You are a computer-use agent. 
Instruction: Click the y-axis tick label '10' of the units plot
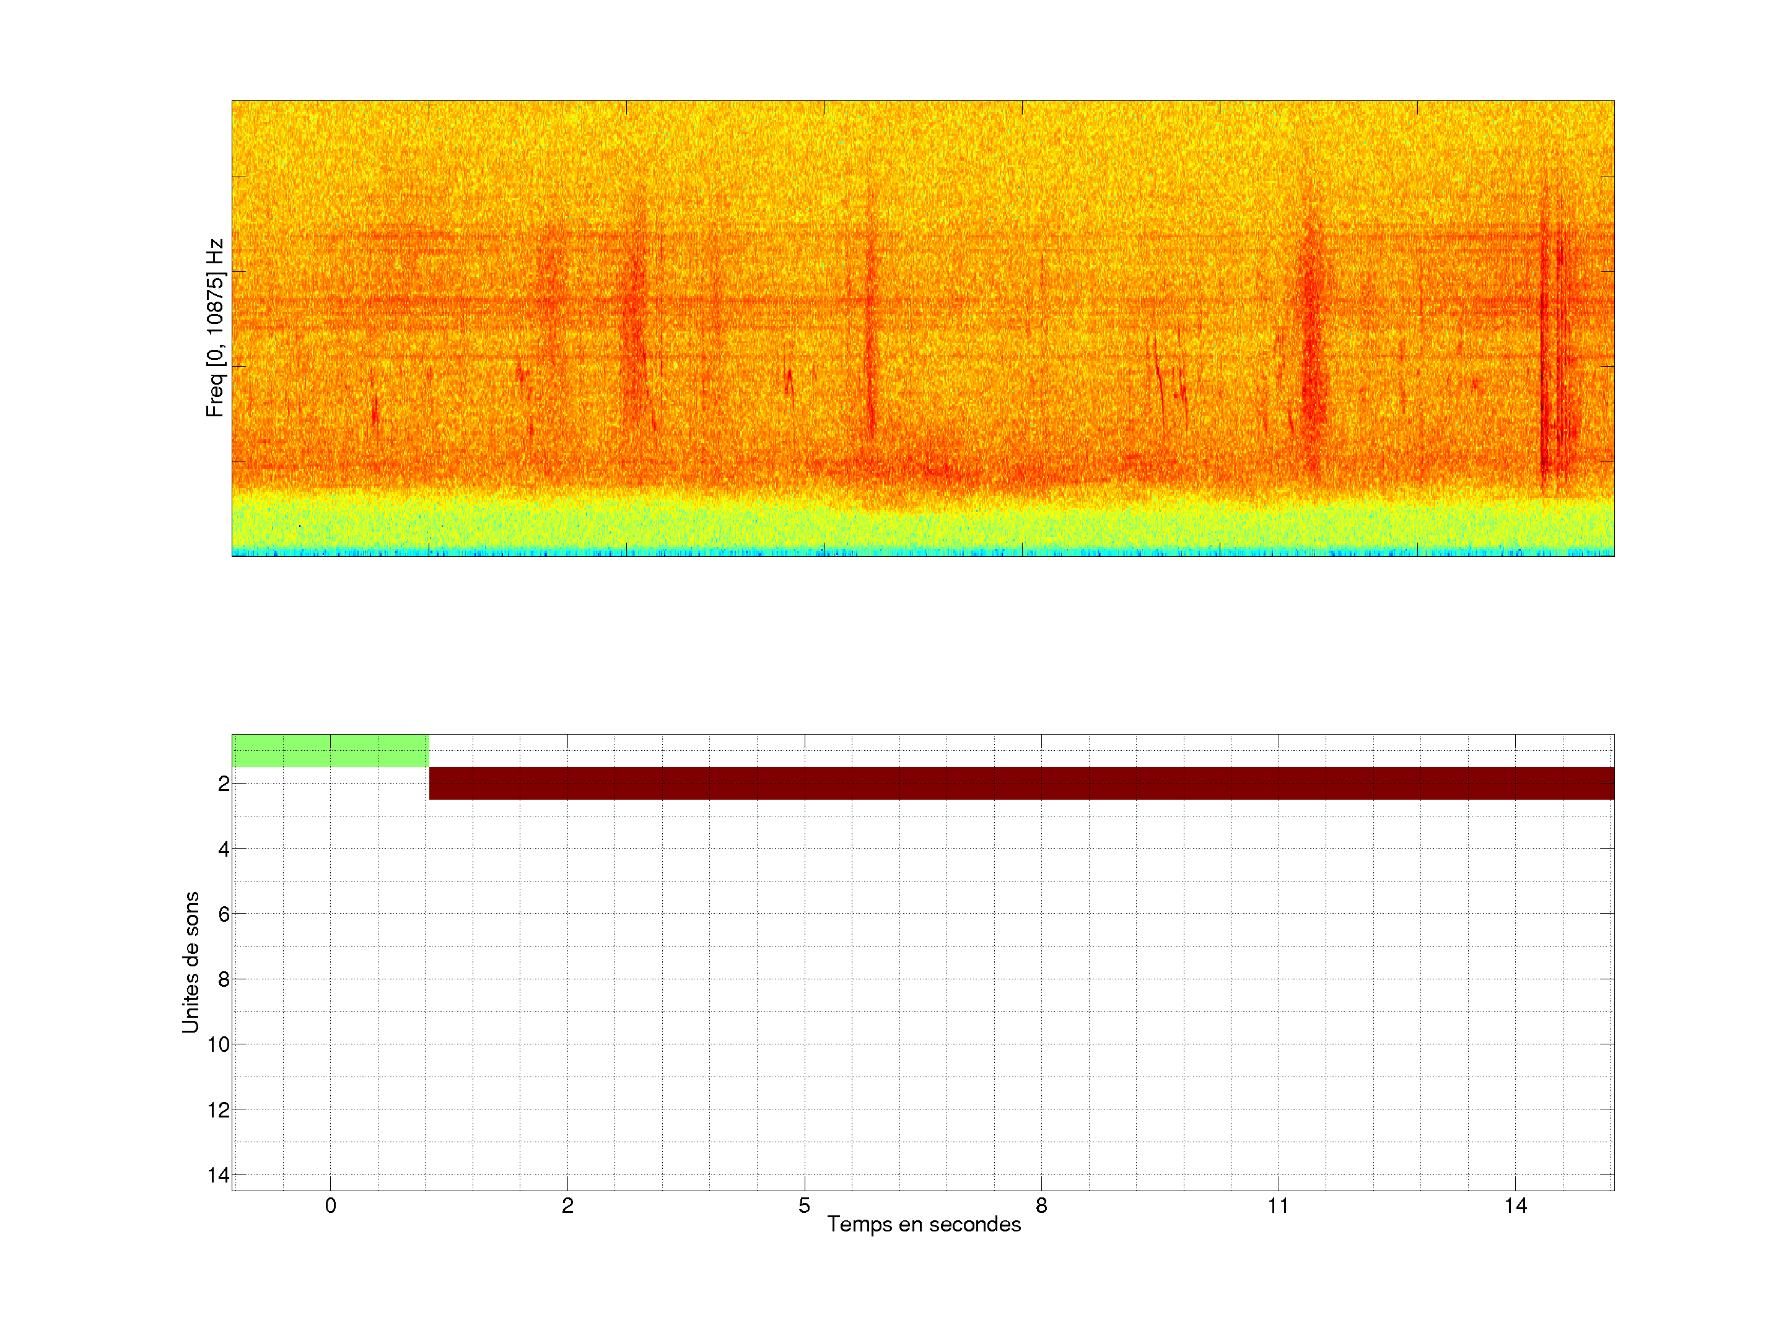[x=219, y=1044]
